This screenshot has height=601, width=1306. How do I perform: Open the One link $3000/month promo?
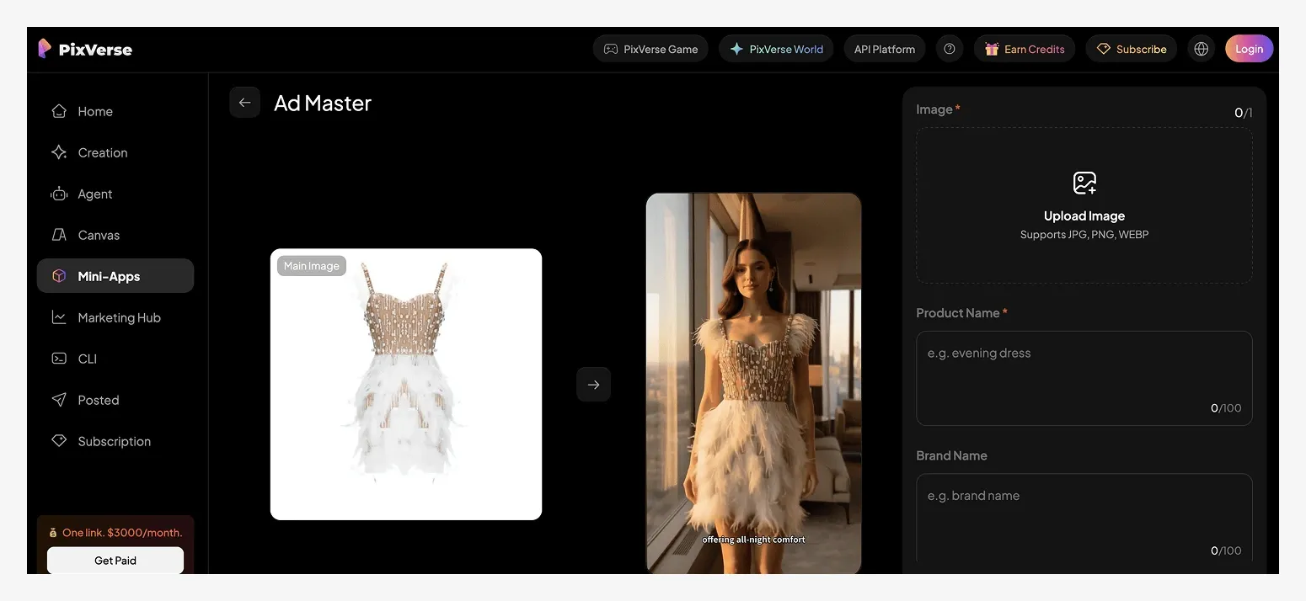coord(115,533)
